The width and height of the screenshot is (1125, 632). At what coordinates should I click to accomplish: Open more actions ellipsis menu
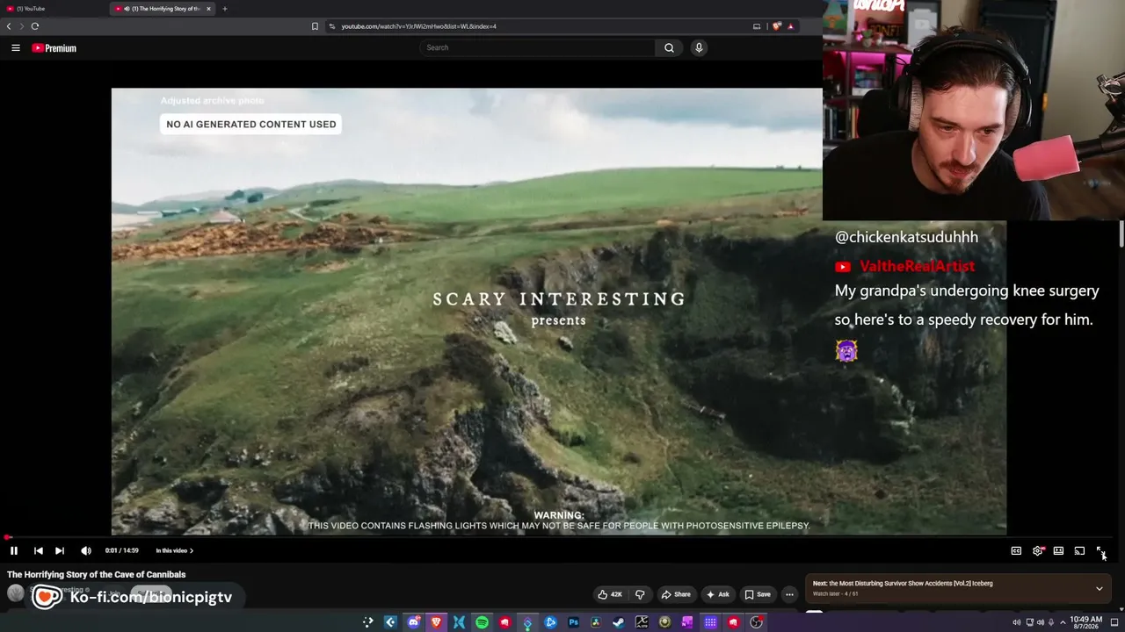point(789,594)
